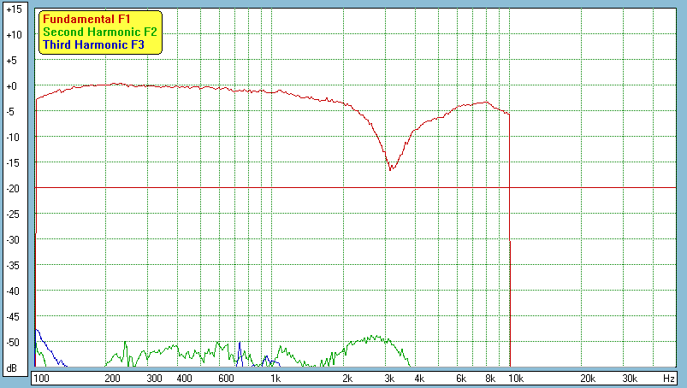The image size is (687, 388).
Task: Click the 30k frequency axis label
Action: coord(630,378)
